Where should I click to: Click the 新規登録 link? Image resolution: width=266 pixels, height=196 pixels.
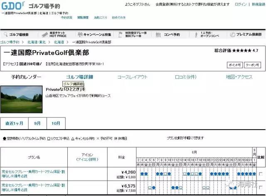click(x=258, y=4)
